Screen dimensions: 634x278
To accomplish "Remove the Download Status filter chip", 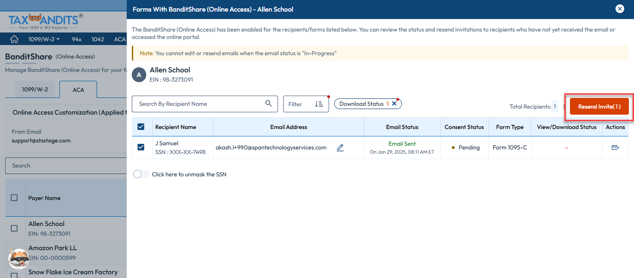I will point(394,103).
